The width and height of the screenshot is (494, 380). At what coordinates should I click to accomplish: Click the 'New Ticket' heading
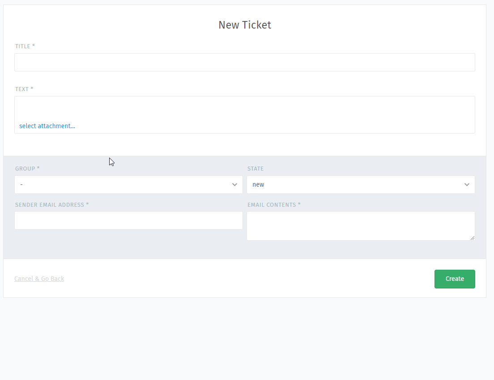coord(245,25)
